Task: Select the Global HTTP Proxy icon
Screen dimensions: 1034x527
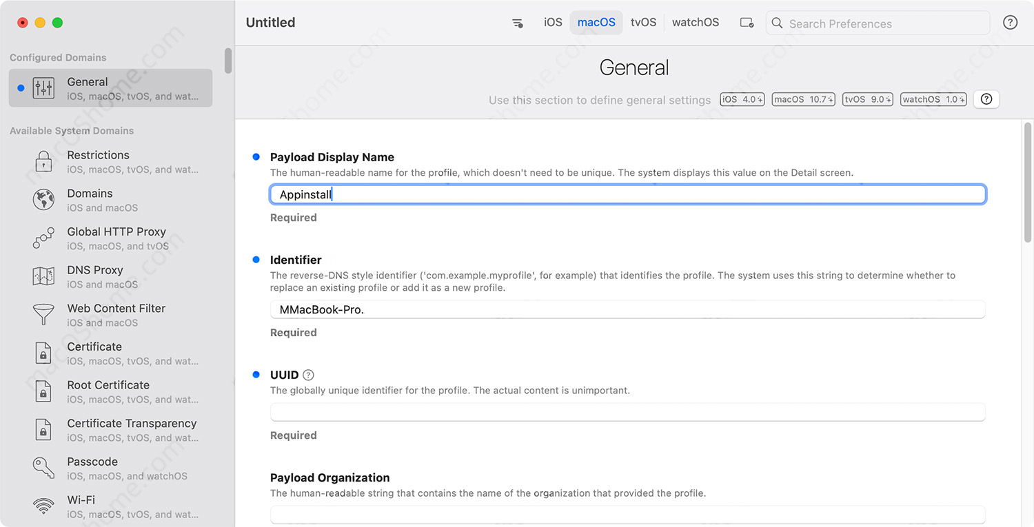Action: pos(43,238)
